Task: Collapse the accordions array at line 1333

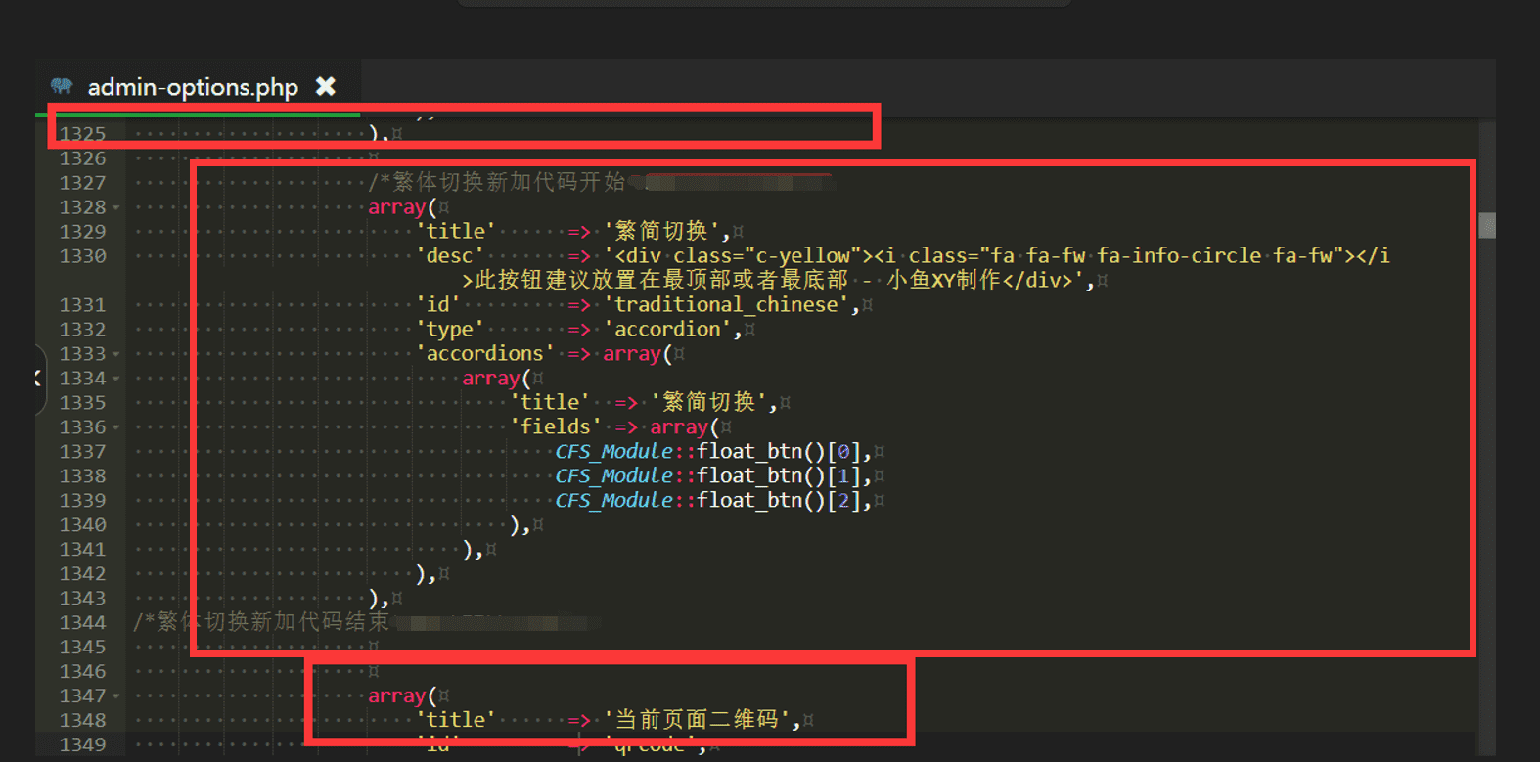Action: (x=116, y=354)
